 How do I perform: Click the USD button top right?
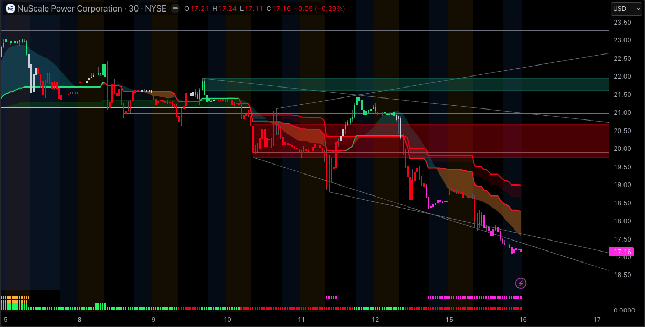[625, 8]
